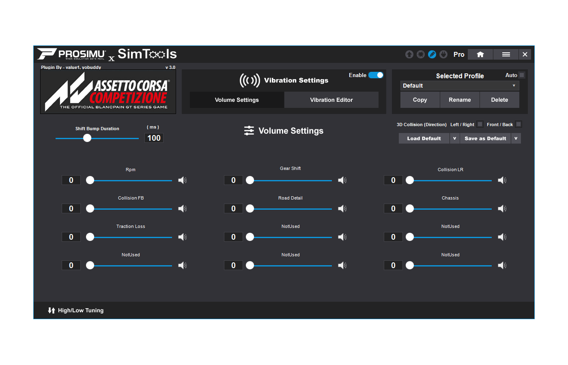This screenshot has height=365, width=568.
Task: Expand the Load Default arrow
Action: coord(454,138)
